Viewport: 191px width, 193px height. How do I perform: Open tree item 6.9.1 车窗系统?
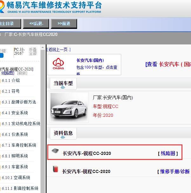coord(15,167)
